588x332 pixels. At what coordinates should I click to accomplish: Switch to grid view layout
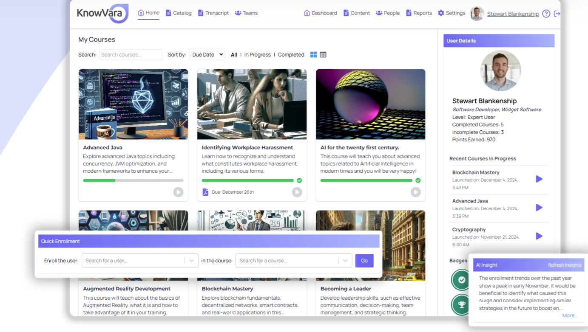[313, 54]
